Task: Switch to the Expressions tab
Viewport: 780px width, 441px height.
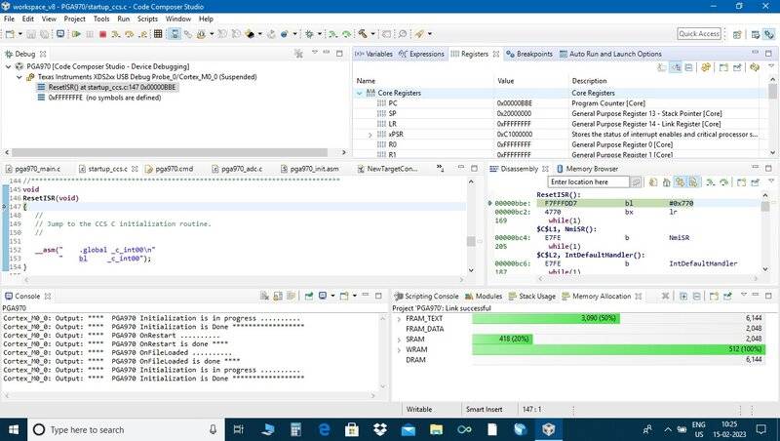Action: tap(422, 54)
